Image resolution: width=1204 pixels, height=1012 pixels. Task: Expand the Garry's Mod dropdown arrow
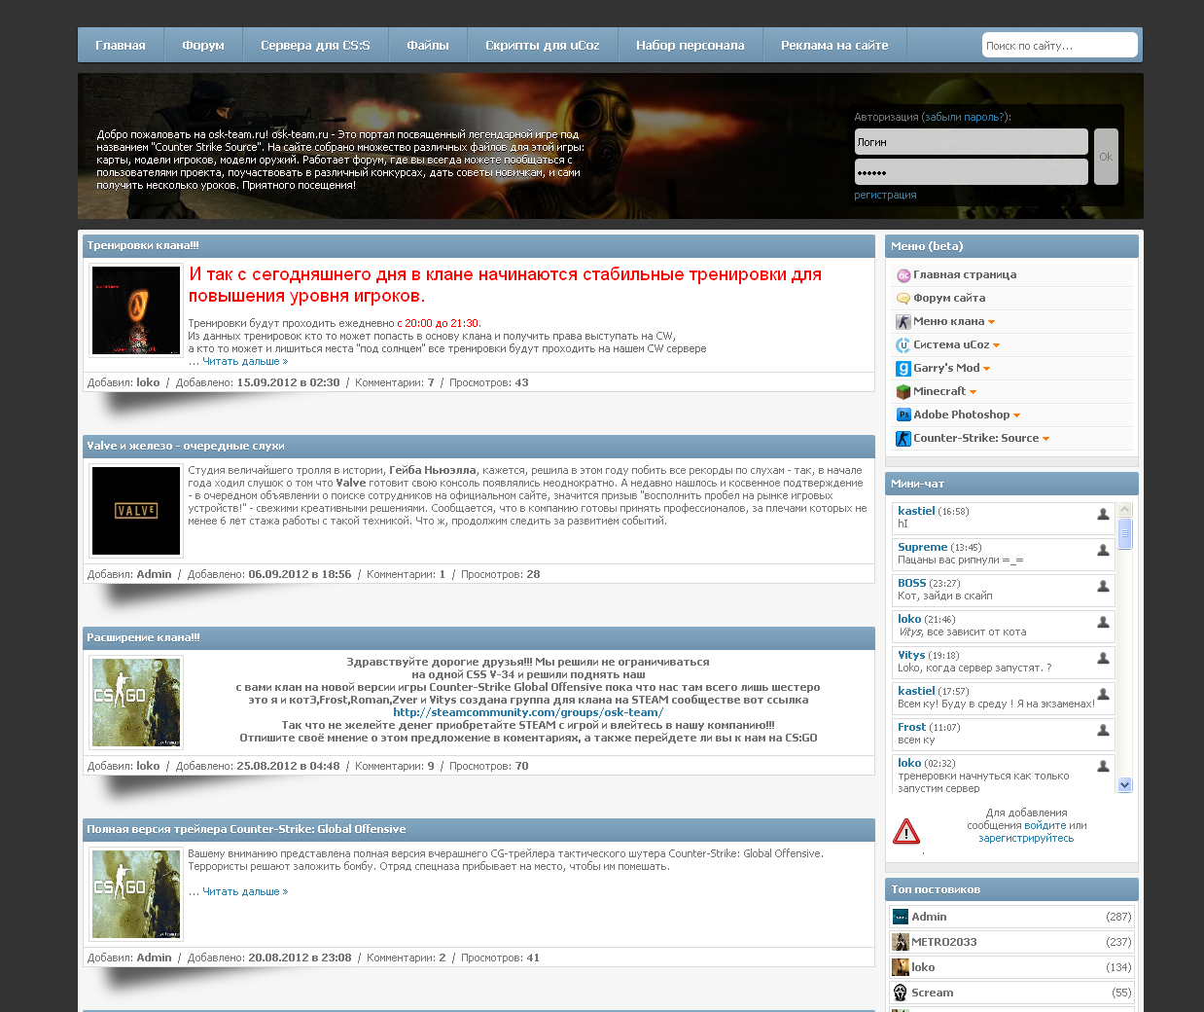(987, 369)
